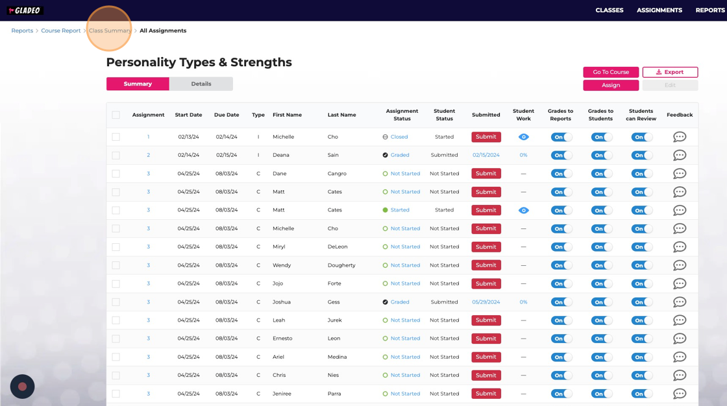The height and width of the screenshot is (406, 727).
Task: Open feedback bubble for Wendy Dougherty
Action: click(679, 265)
